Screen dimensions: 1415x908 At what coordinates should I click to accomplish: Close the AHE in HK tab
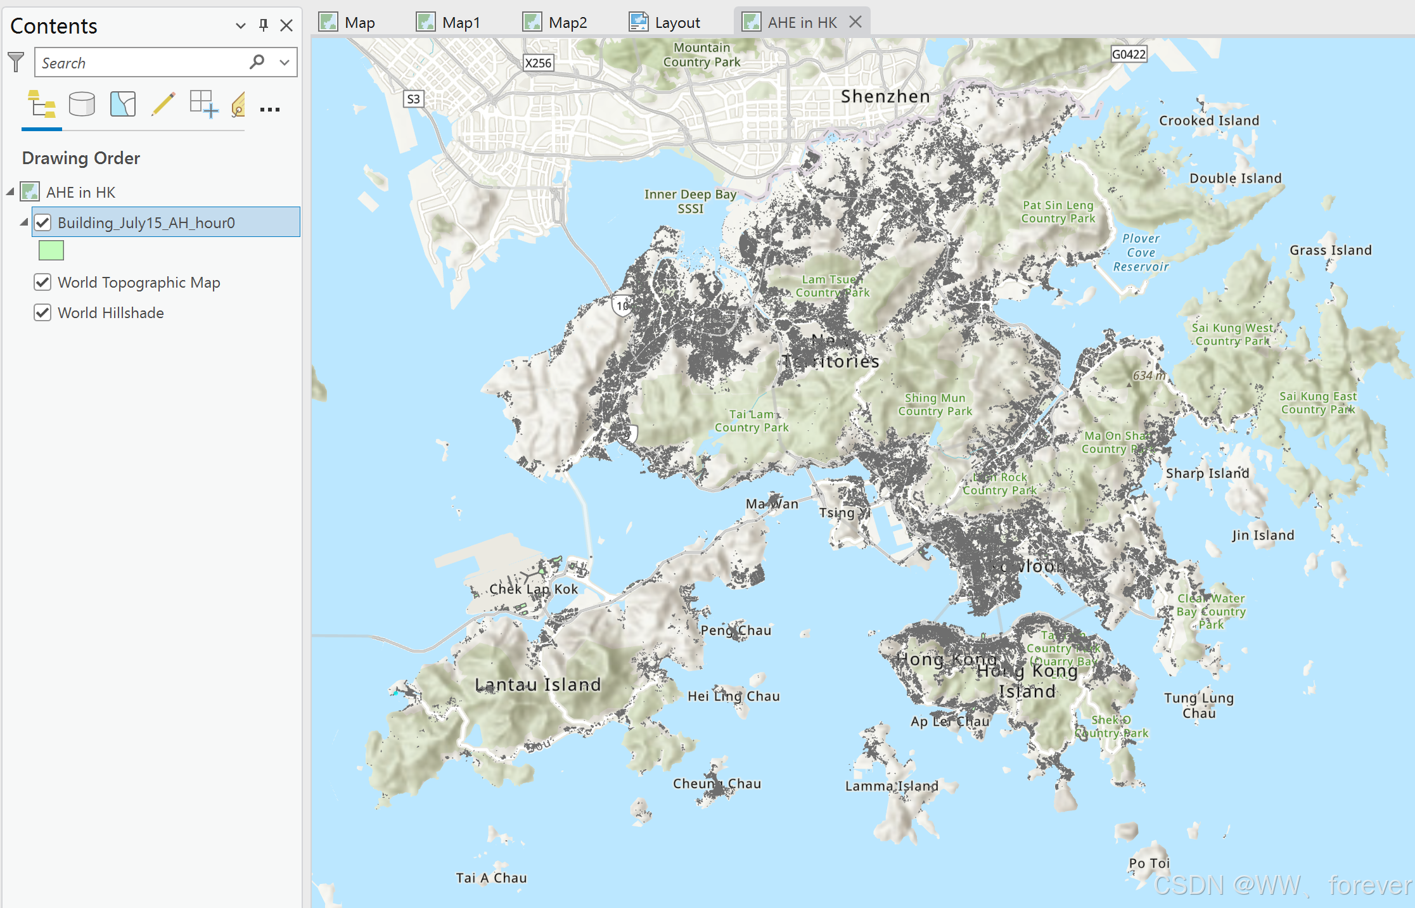pos(855,22)
